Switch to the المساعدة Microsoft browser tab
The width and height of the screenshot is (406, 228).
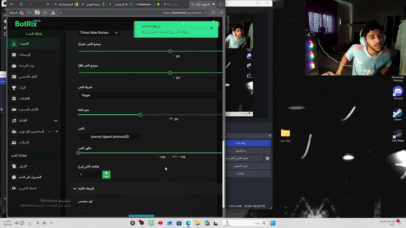coord(66,4)
